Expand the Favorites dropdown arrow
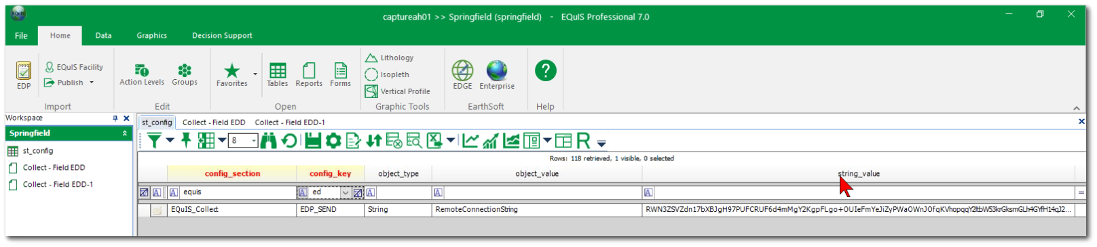1097x247 pixels. (x=255, y=74)
